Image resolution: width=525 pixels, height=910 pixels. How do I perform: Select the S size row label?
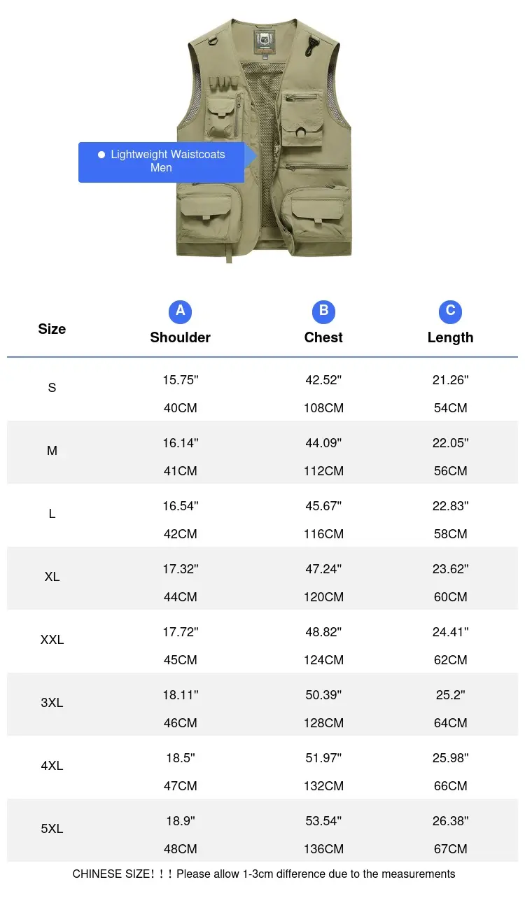click(x=52, y=388)
